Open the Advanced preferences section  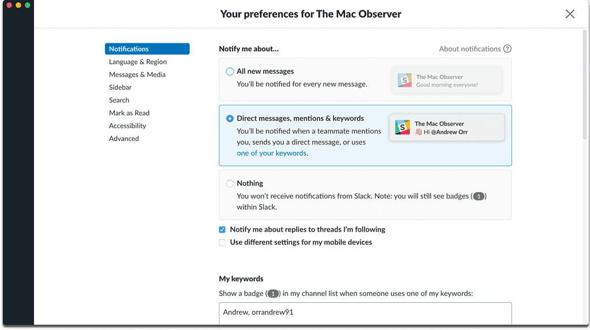coord(124,138)
